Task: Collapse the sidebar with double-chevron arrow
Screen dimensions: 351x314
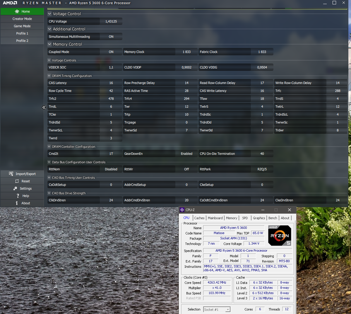Action: pyautogui.click(x=44, y=107)
